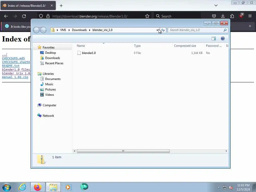Open Firefox Downloads panel
Screen dimensions: 256x192
pos(223,16)
